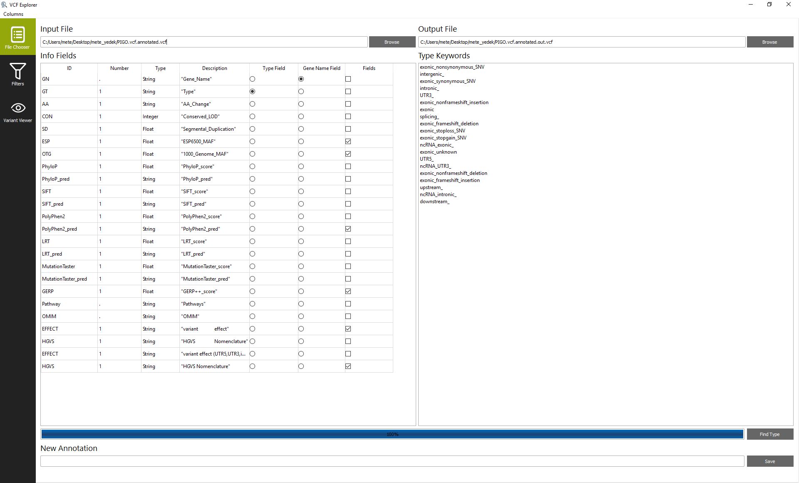Select AA as the Type Field radio
Image resolution: width=799 pixels, height=483 pixels.
coord(252,104)
